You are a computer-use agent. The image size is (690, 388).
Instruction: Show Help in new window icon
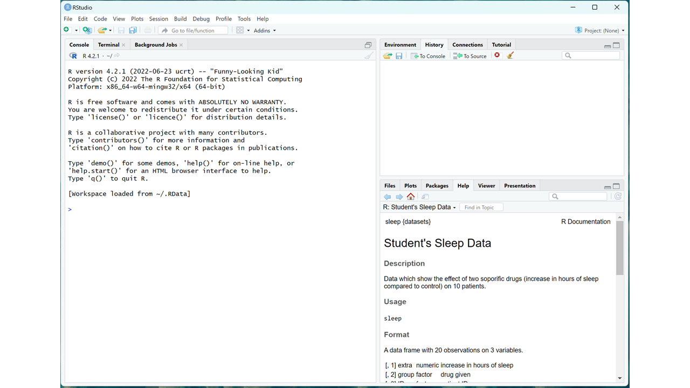[x=425, y=197]
